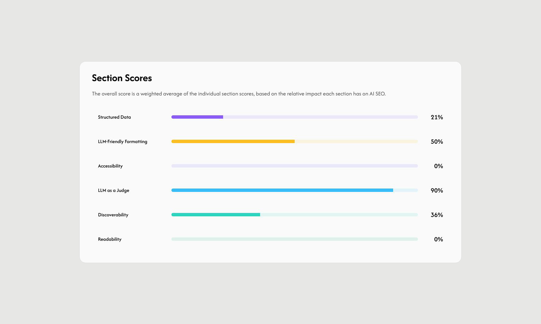Click the Accessibility 0% score value
The image size is (541, 324).
click(x=438, y=166)
